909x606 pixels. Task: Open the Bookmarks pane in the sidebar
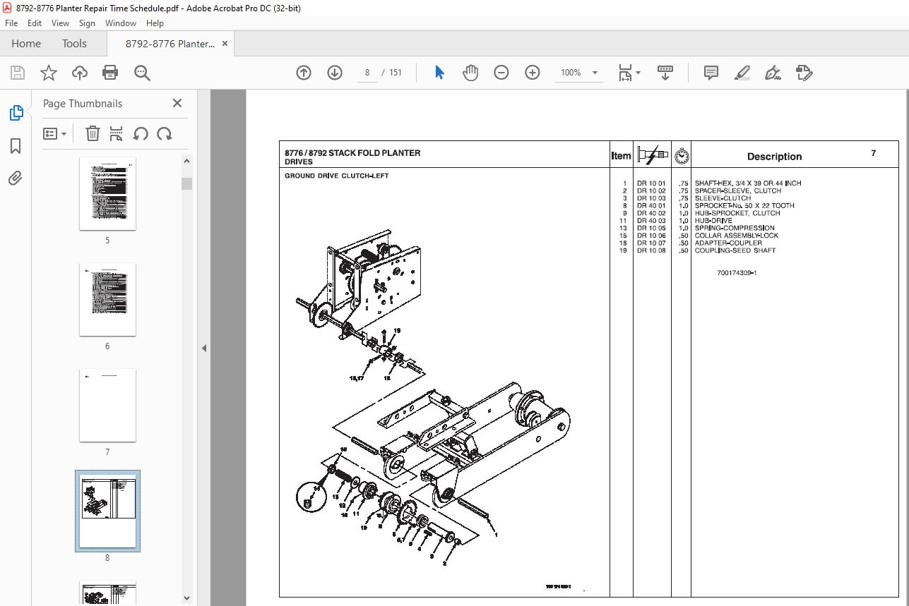16,146
